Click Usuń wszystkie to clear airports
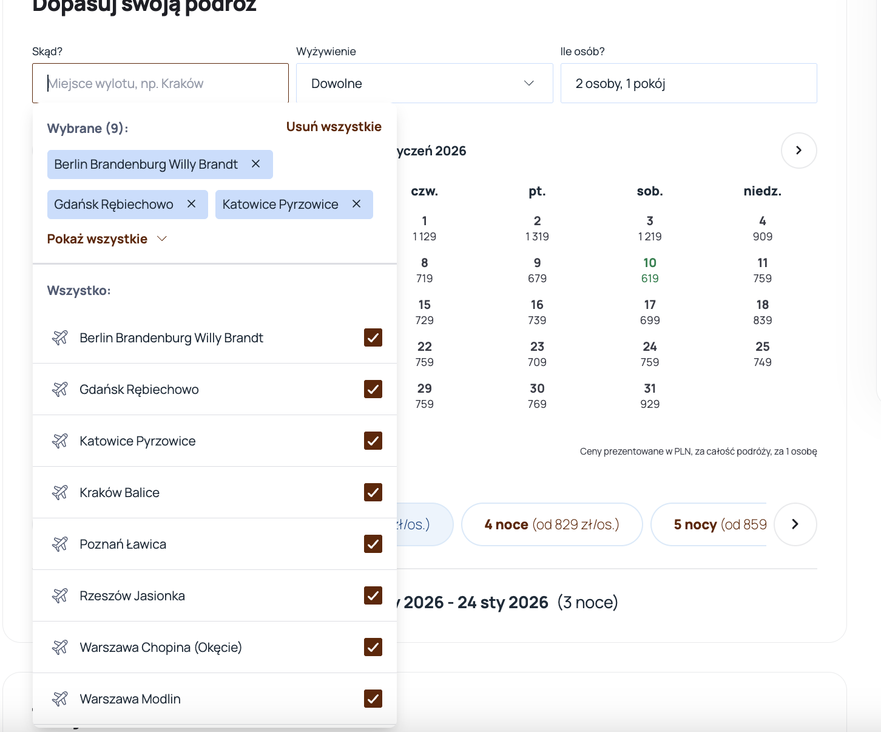This screenshot has height=732, width=881. (x=334, y=127)
